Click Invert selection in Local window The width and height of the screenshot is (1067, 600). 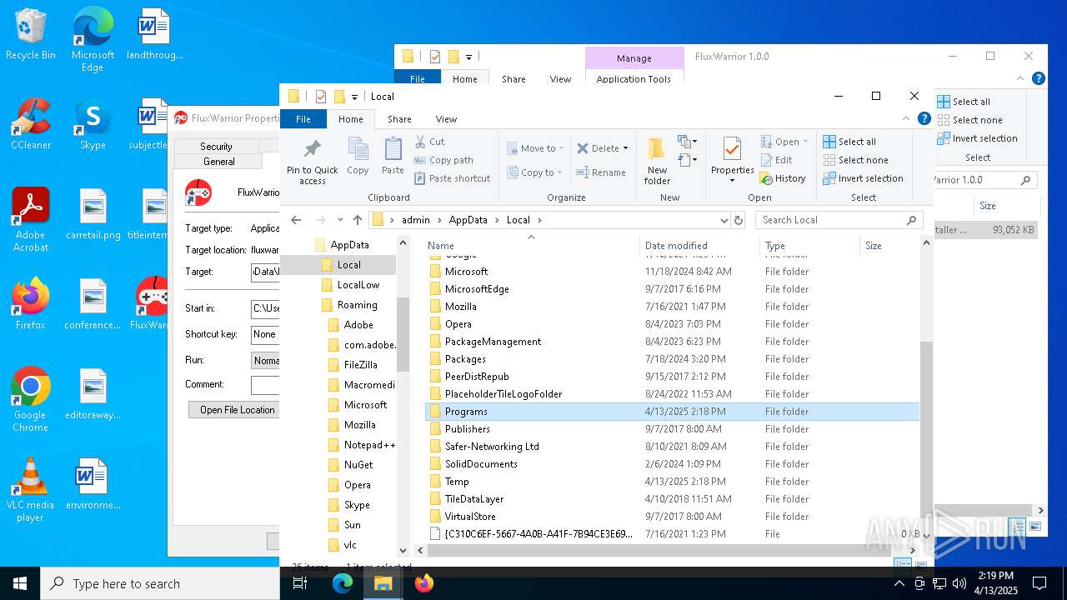863,178
